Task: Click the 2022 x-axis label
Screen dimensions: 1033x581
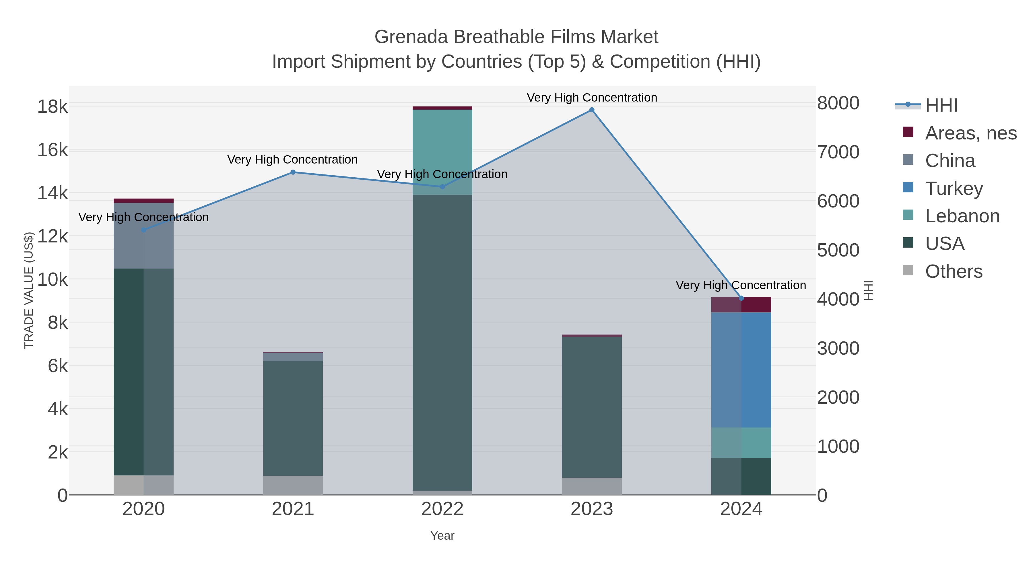Action: (x=442, y=509)
